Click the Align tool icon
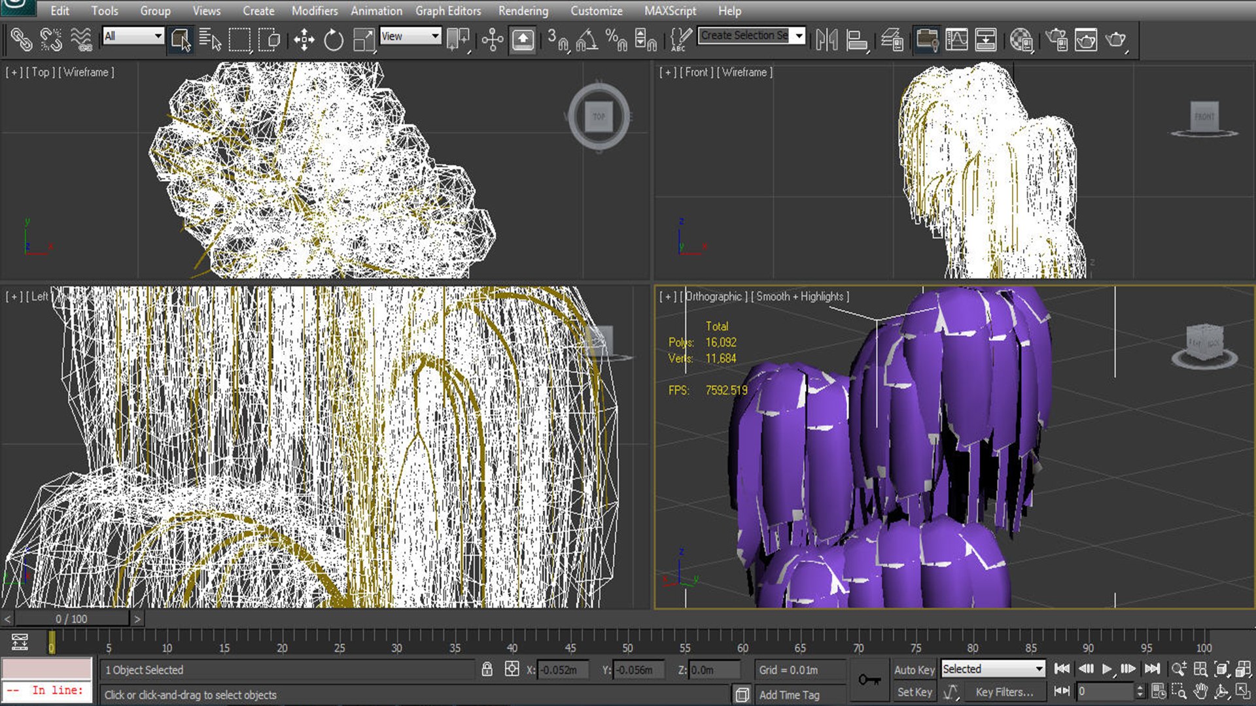 [856, 40]
